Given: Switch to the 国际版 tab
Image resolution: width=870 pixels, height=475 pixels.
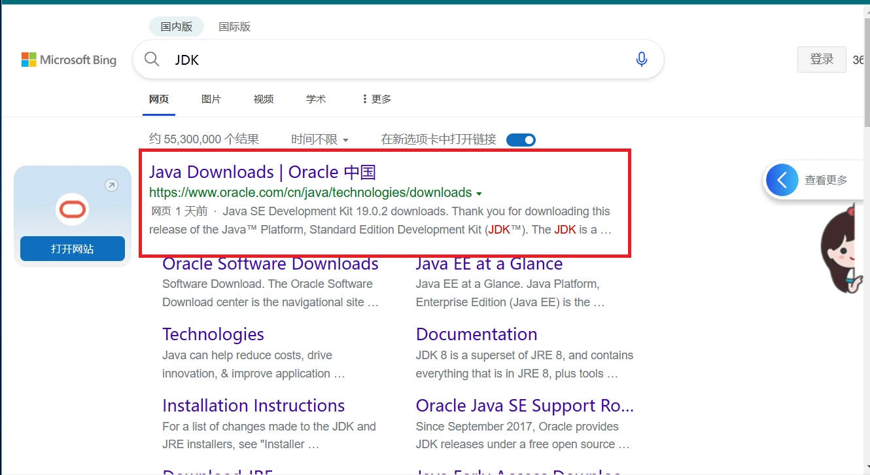Looking at the screenshot, I should [235, 27].
